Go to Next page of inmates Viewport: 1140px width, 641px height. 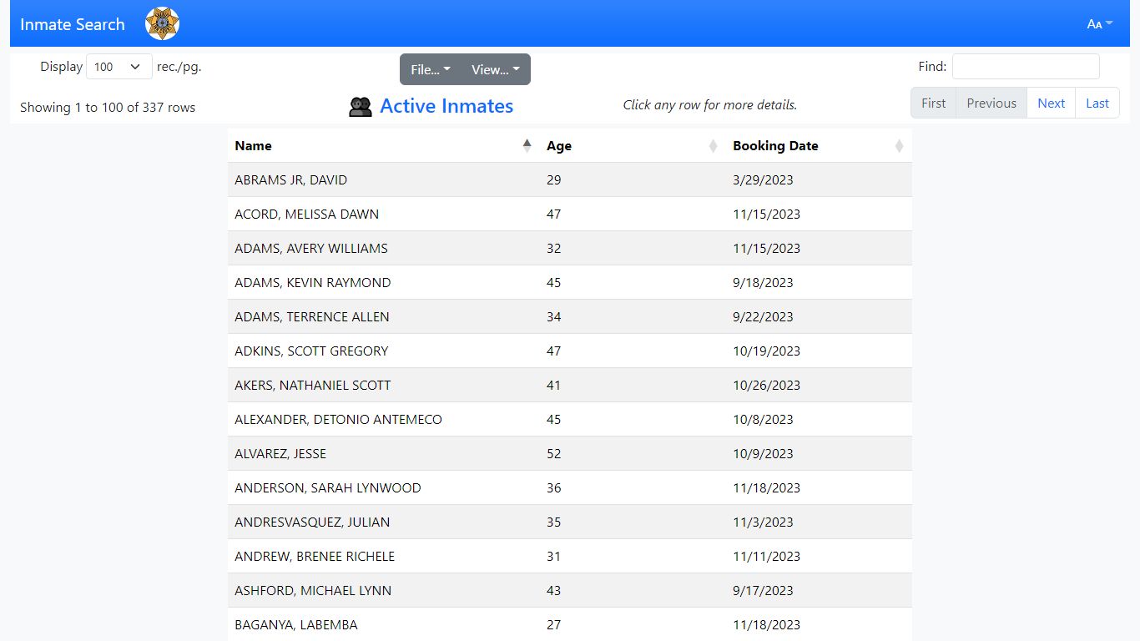pos(1051,103)
